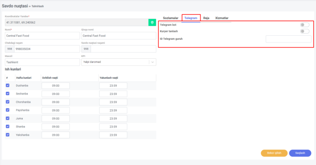Click the Savdo nuqtasi raqami field
316x165 pixels.
tap(123, 49)
